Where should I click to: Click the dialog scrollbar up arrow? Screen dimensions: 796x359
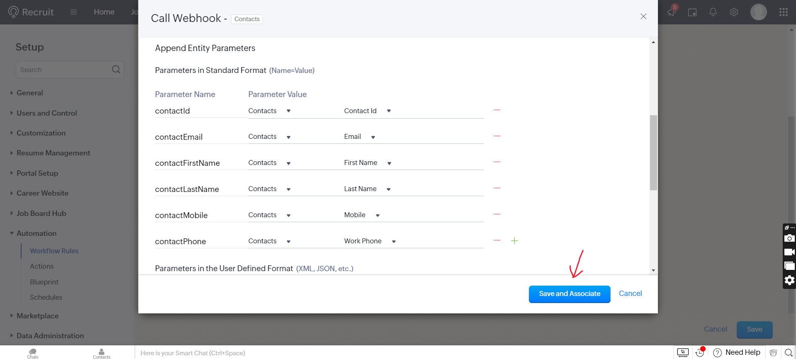tap(653, 42)
